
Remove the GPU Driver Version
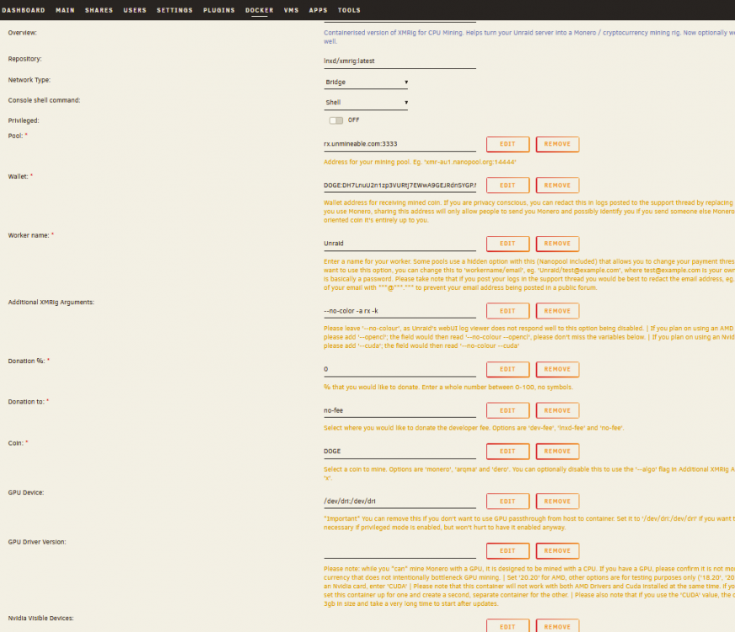click(x=557, y=551)
